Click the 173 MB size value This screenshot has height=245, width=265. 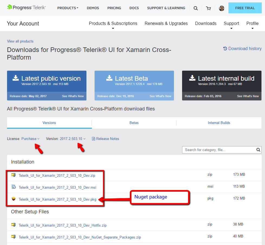[x=239, y=174]
